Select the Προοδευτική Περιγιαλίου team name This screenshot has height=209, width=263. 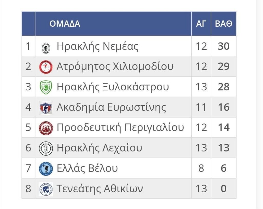coord(120,128)
